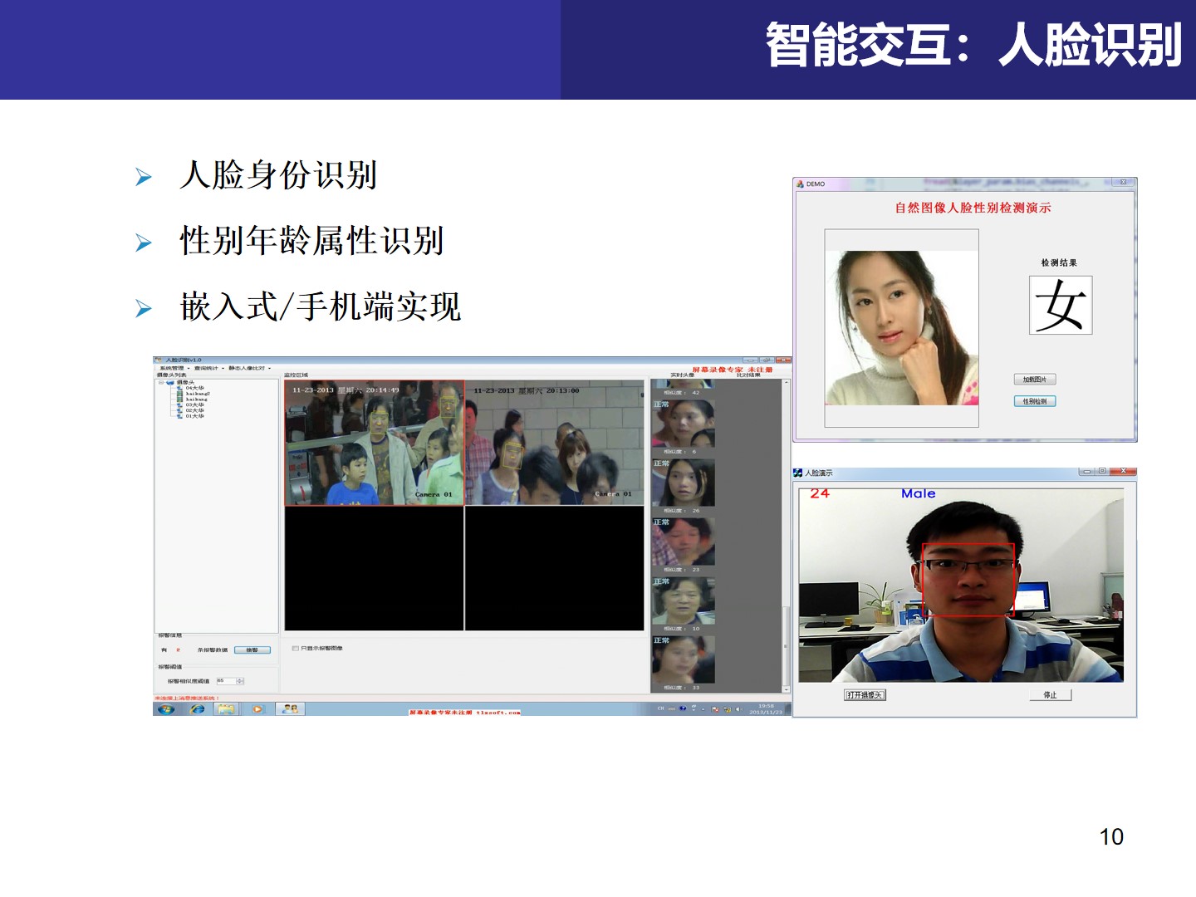Click scrollbar up arrow of the face list
Screen dimensions: 1196x897
tap(787, 383)
